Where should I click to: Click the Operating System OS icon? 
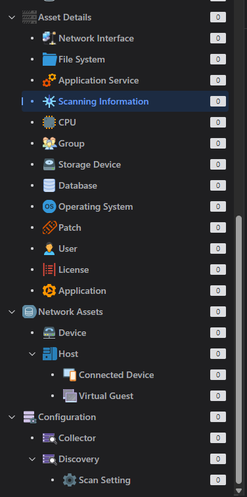coord(49,206)
